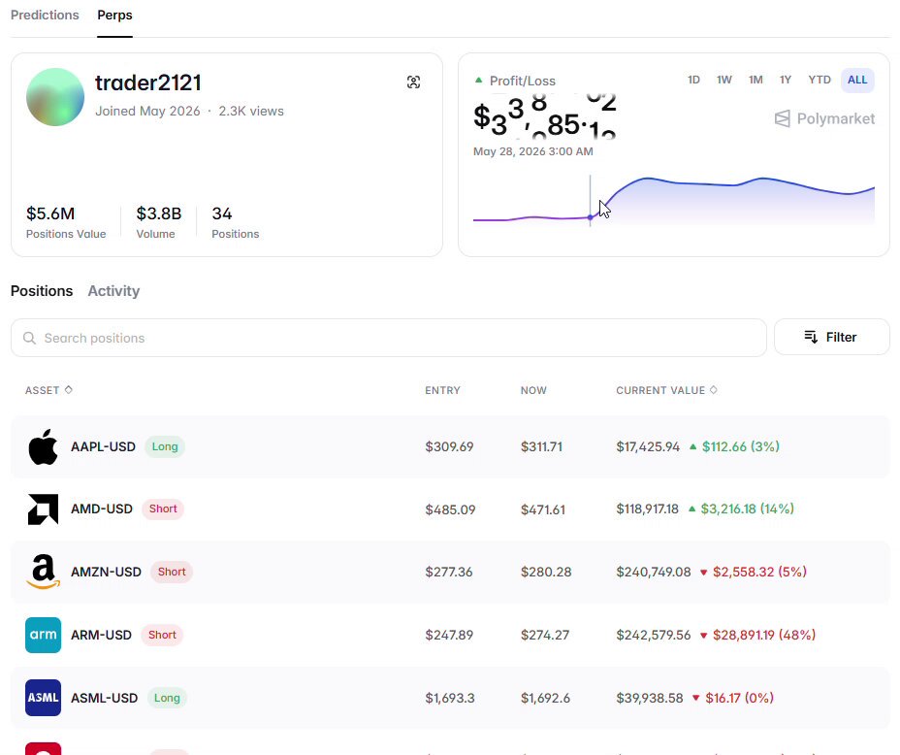Click the Long badge on ASML-USD
Viewport: 900px width, 755px height.
point(167,698)
